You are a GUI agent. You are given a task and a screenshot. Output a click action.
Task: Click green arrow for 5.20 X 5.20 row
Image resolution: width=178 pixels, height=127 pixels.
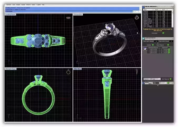169,49
